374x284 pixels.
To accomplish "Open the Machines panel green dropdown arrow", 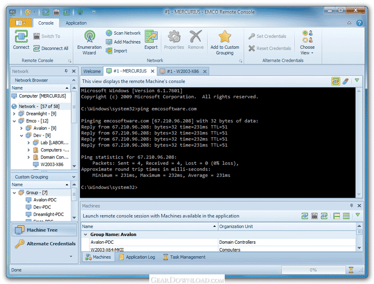I will (x=357, y=215).
